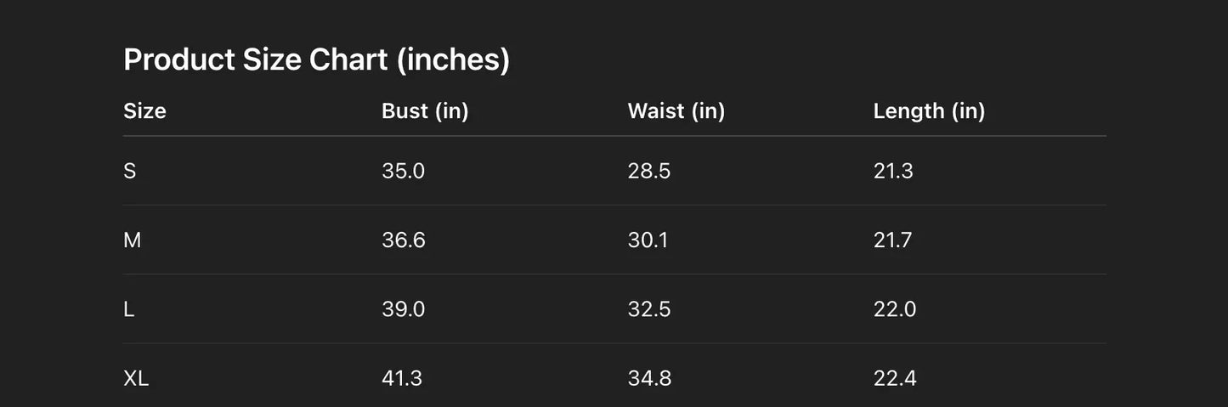
Task: Select the 39.0 bust cell
Action: tap(403, 309)
